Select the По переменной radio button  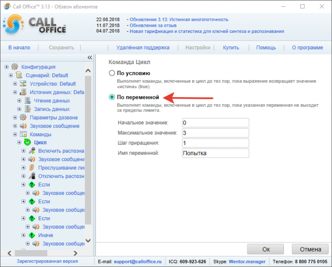pyautogui.click(x=112, y=97)
